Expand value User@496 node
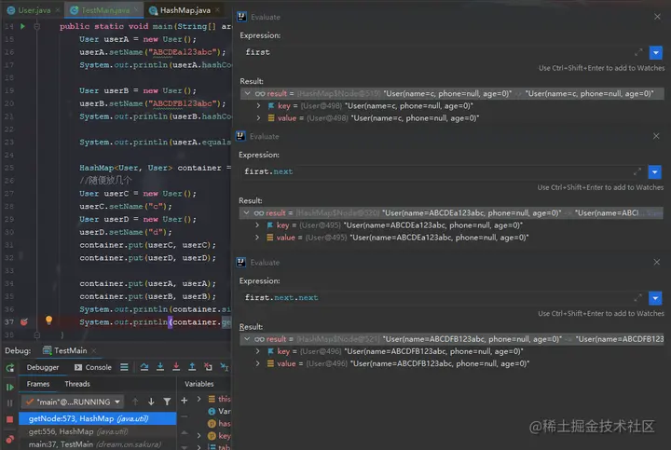Viewport: 671px width, 450px height. (x=257, y=363)
